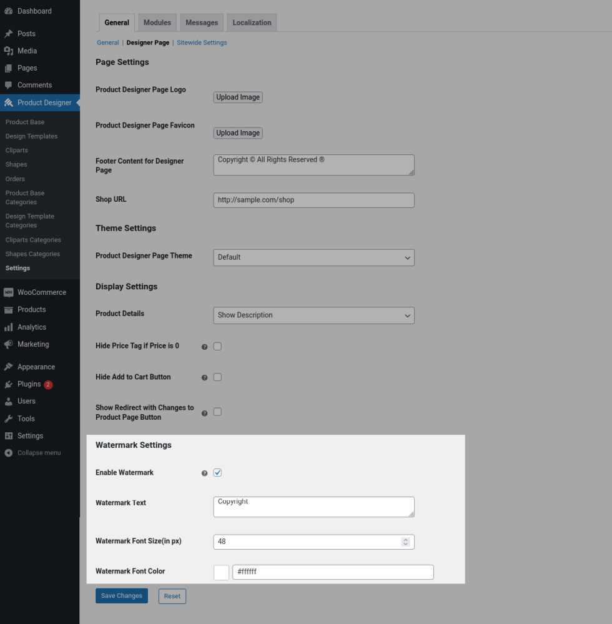Open the Localization tab
The width and height of the screenshot is (612, 624).
(x=252, y=22)
